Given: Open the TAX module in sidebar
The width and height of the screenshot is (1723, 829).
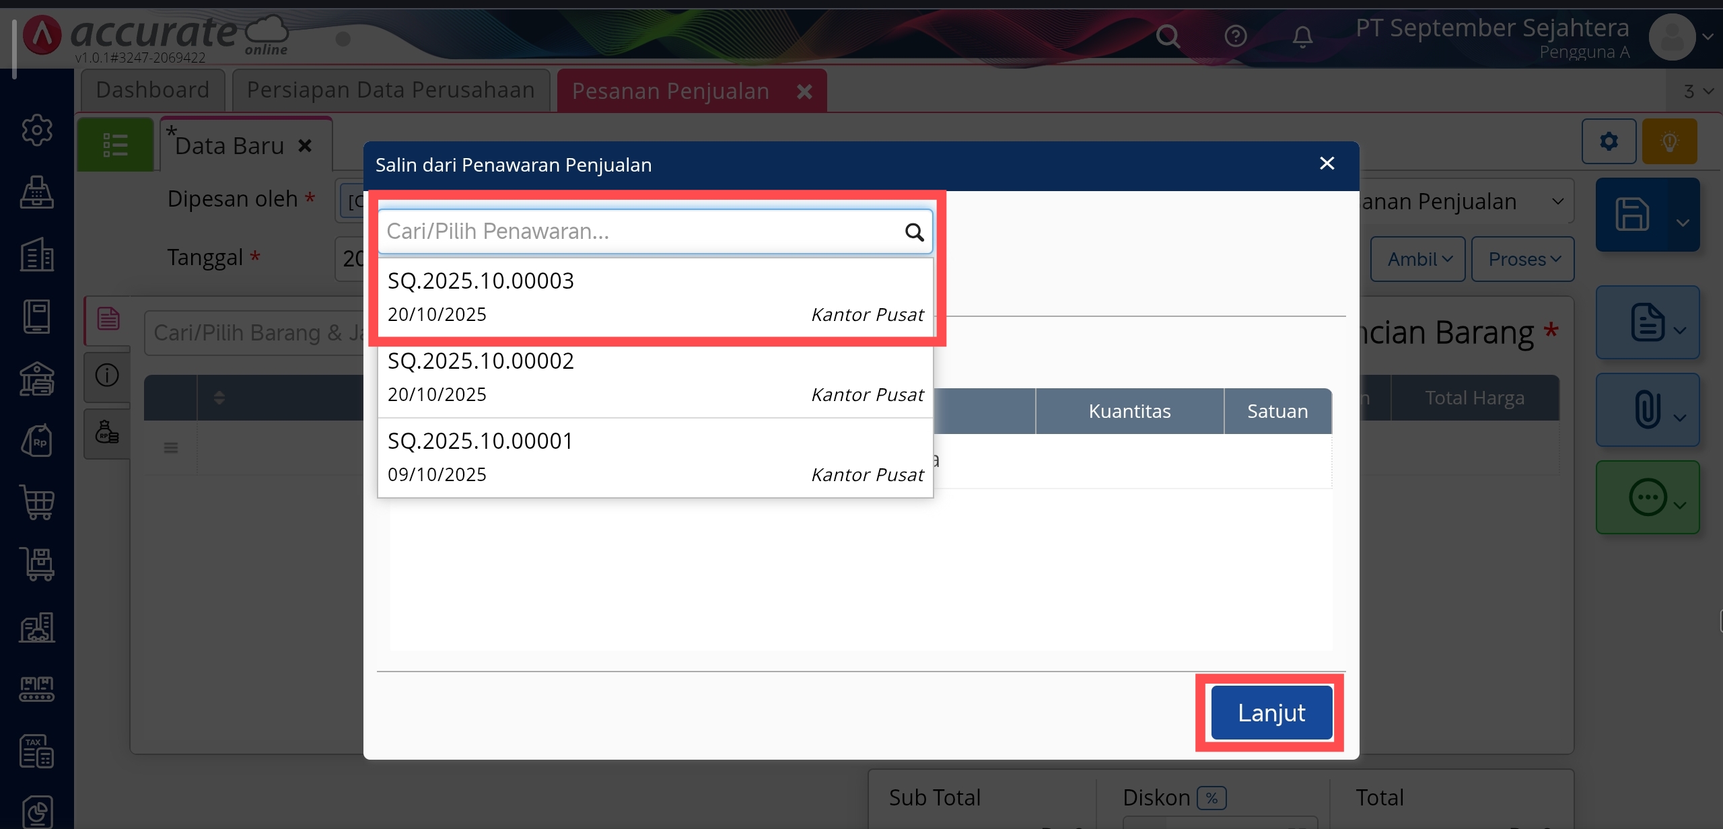Looking at the screenshot, I should pos(36,751).
